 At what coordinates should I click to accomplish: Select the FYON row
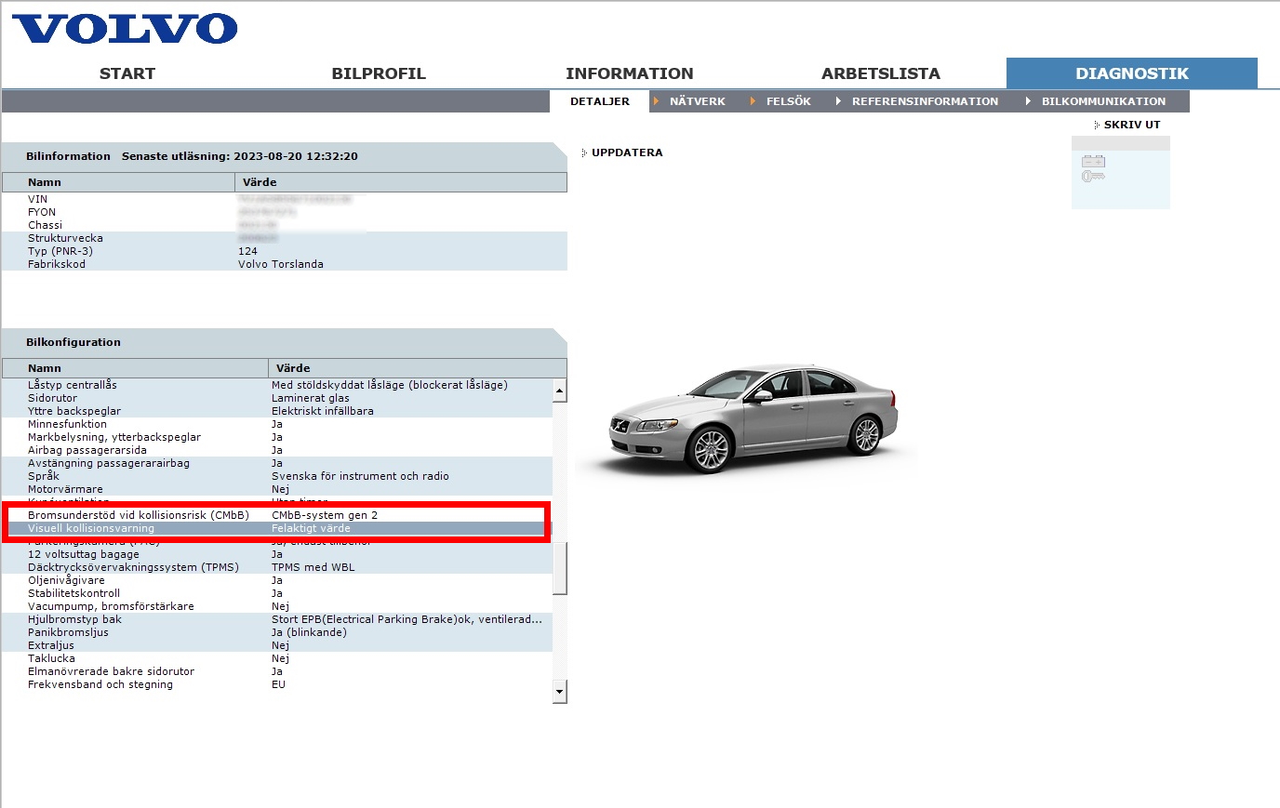284,212
